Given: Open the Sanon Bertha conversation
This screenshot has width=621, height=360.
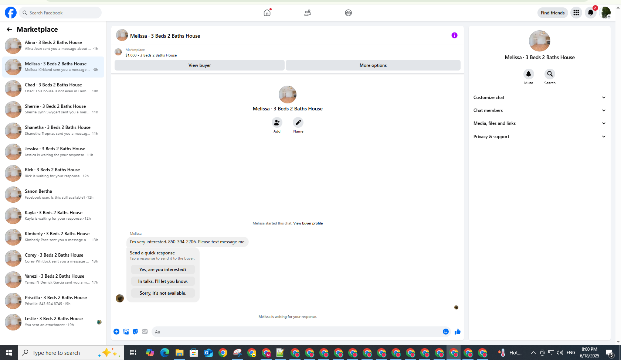Looking at the screenshot, I should point(53,194).
